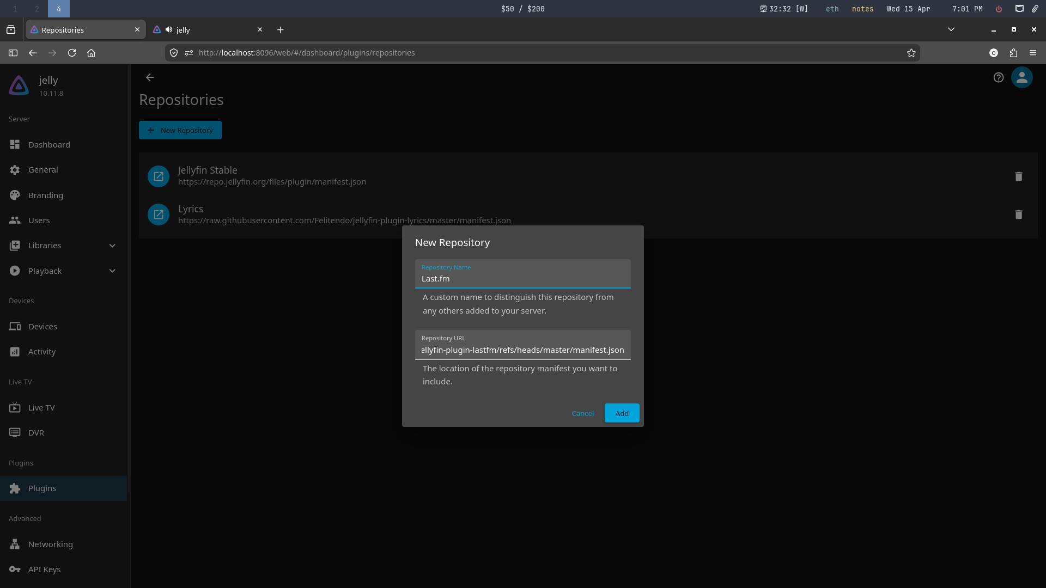
Task: Click the paperclip icon in top bar
Action: coord(1035,9)
